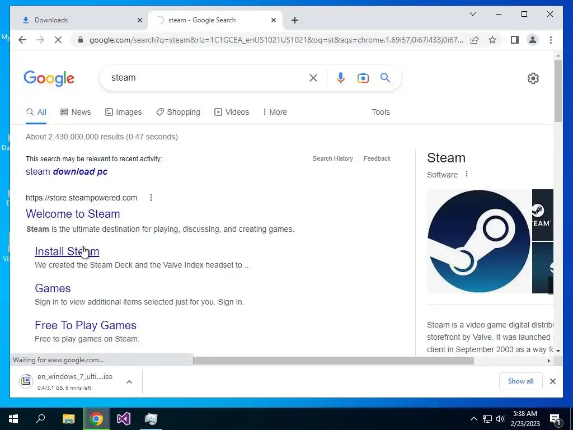
Task: Open the More search filters menu
Action: pos(275,112)
